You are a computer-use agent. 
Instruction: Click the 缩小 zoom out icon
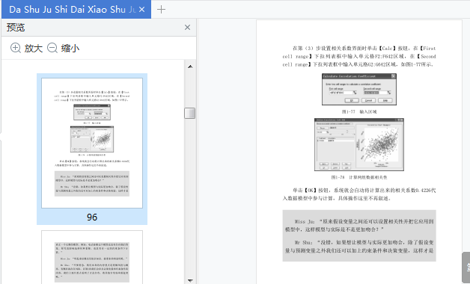(x=52, y=48)
